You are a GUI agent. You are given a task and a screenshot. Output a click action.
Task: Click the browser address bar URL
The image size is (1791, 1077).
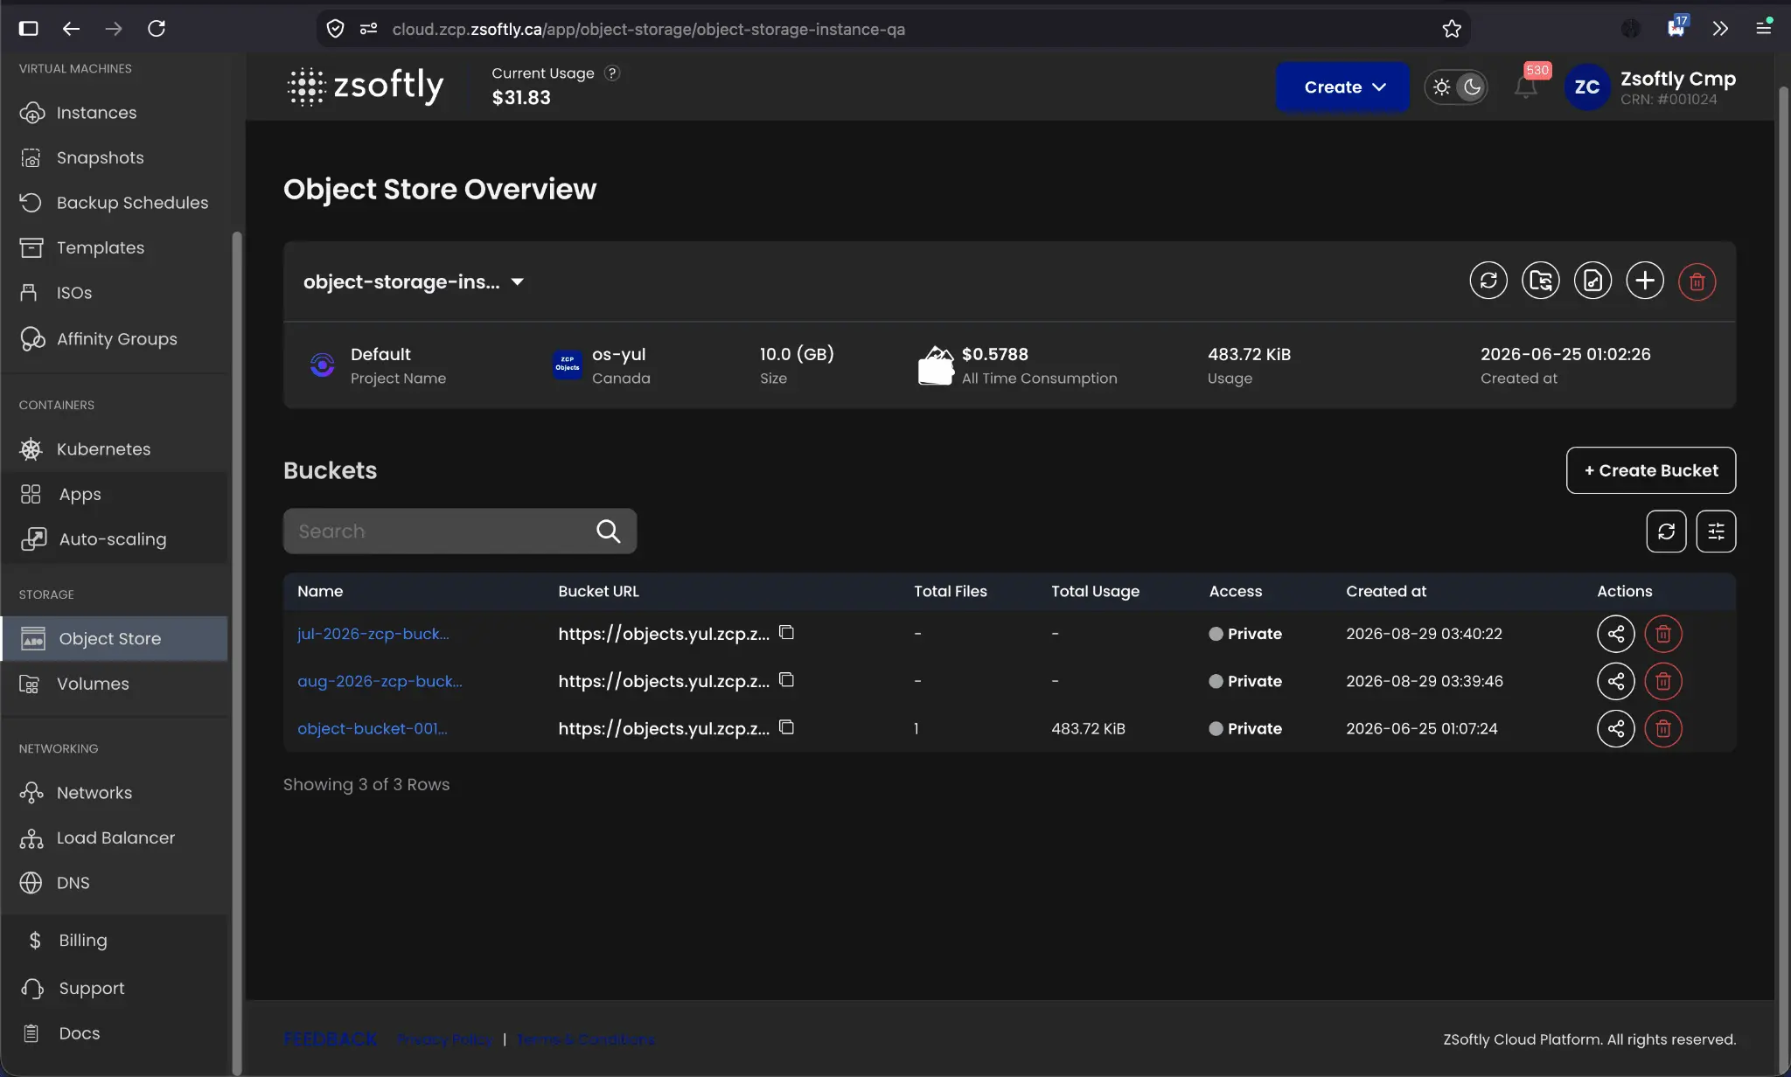tap(648, 29)
